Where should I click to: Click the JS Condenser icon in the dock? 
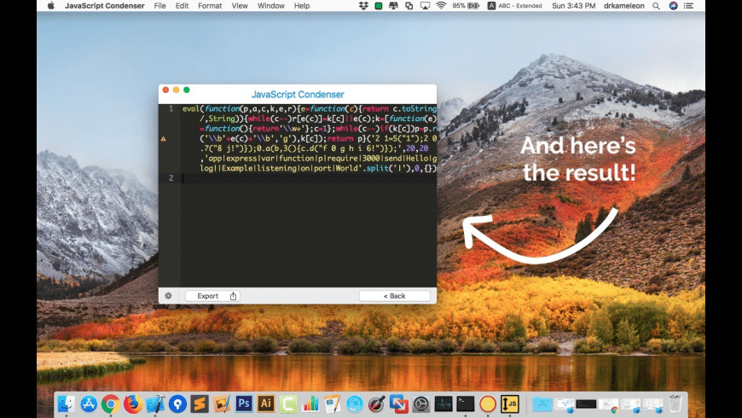pyautogui.click(x=510, y=403)
